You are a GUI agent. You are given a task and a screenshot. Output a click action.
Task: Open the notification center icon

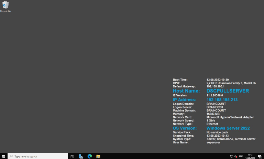click(x=260, y=156)
